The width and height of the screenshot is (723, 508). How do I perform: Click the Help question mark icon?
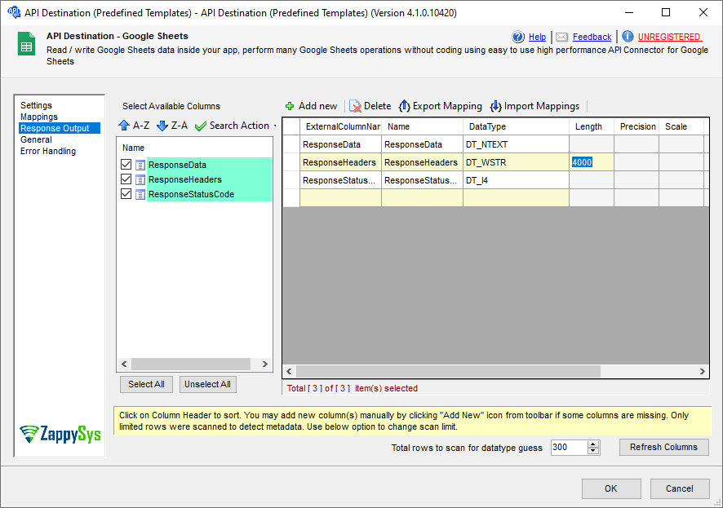(518, 37)
